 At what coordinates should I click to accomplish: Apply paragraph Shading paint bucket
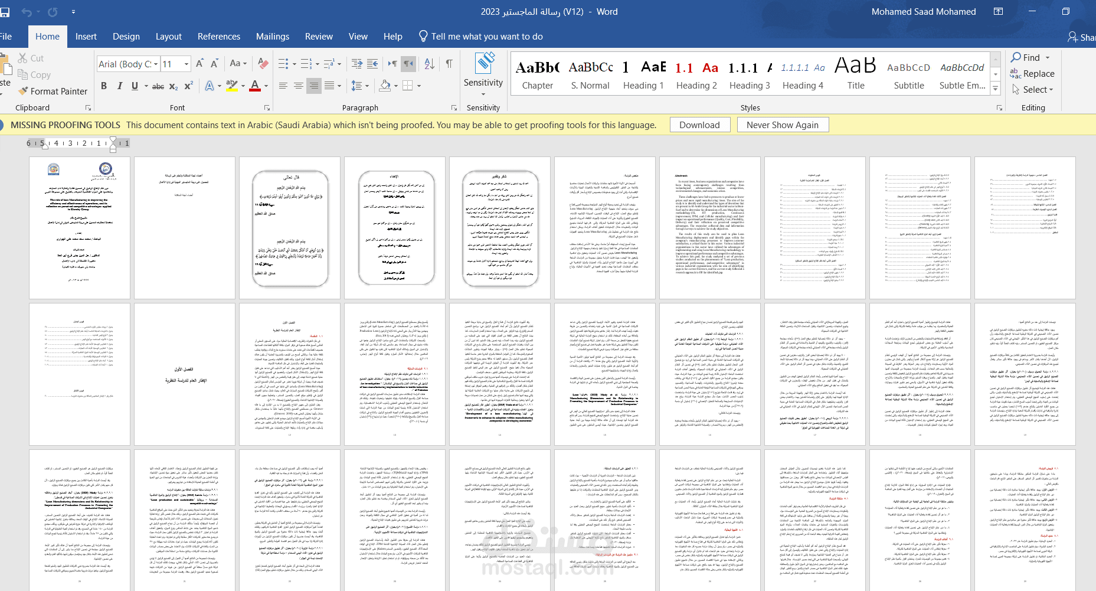point(385,86)
